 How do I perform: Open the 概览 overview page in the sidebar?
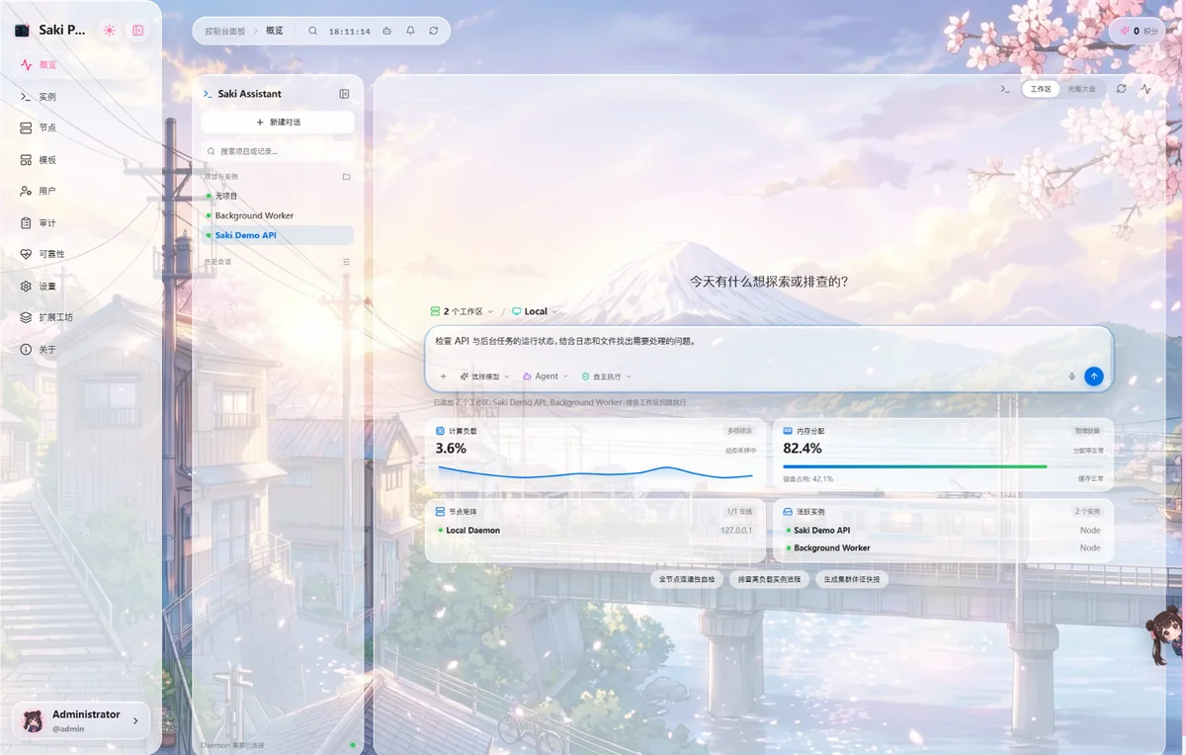click(x=81, y=65)
